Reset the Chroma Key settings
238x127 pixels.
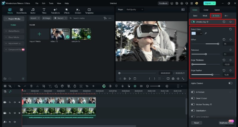(224, 22)
